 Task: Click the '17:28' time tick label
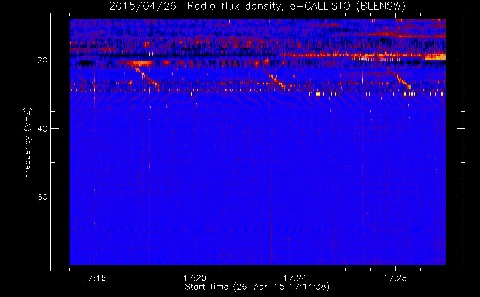coord(395,278)
